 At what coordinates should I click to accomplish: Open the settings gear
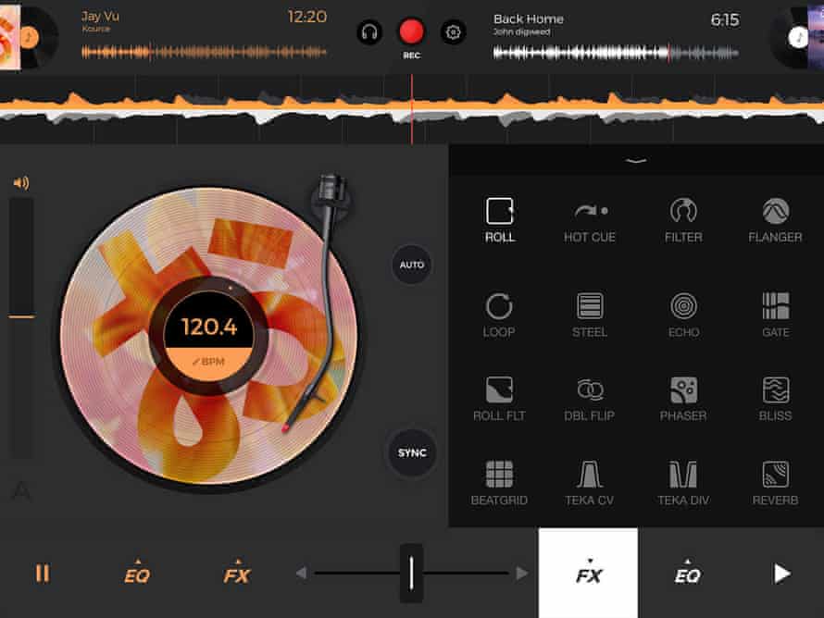tap(453, 31)
